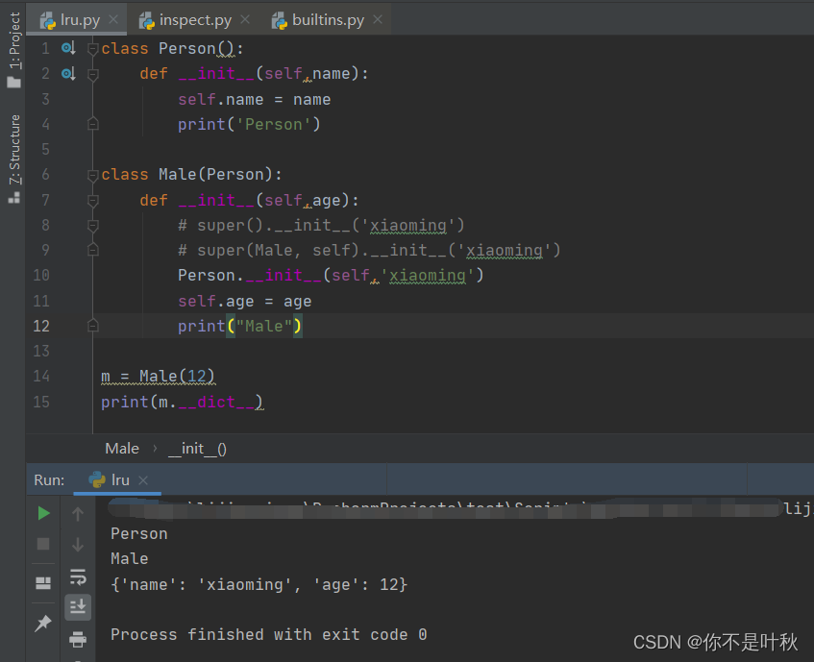Pin the run tab
This screenshot has height=662, width=814.
[x=43, y=623]
